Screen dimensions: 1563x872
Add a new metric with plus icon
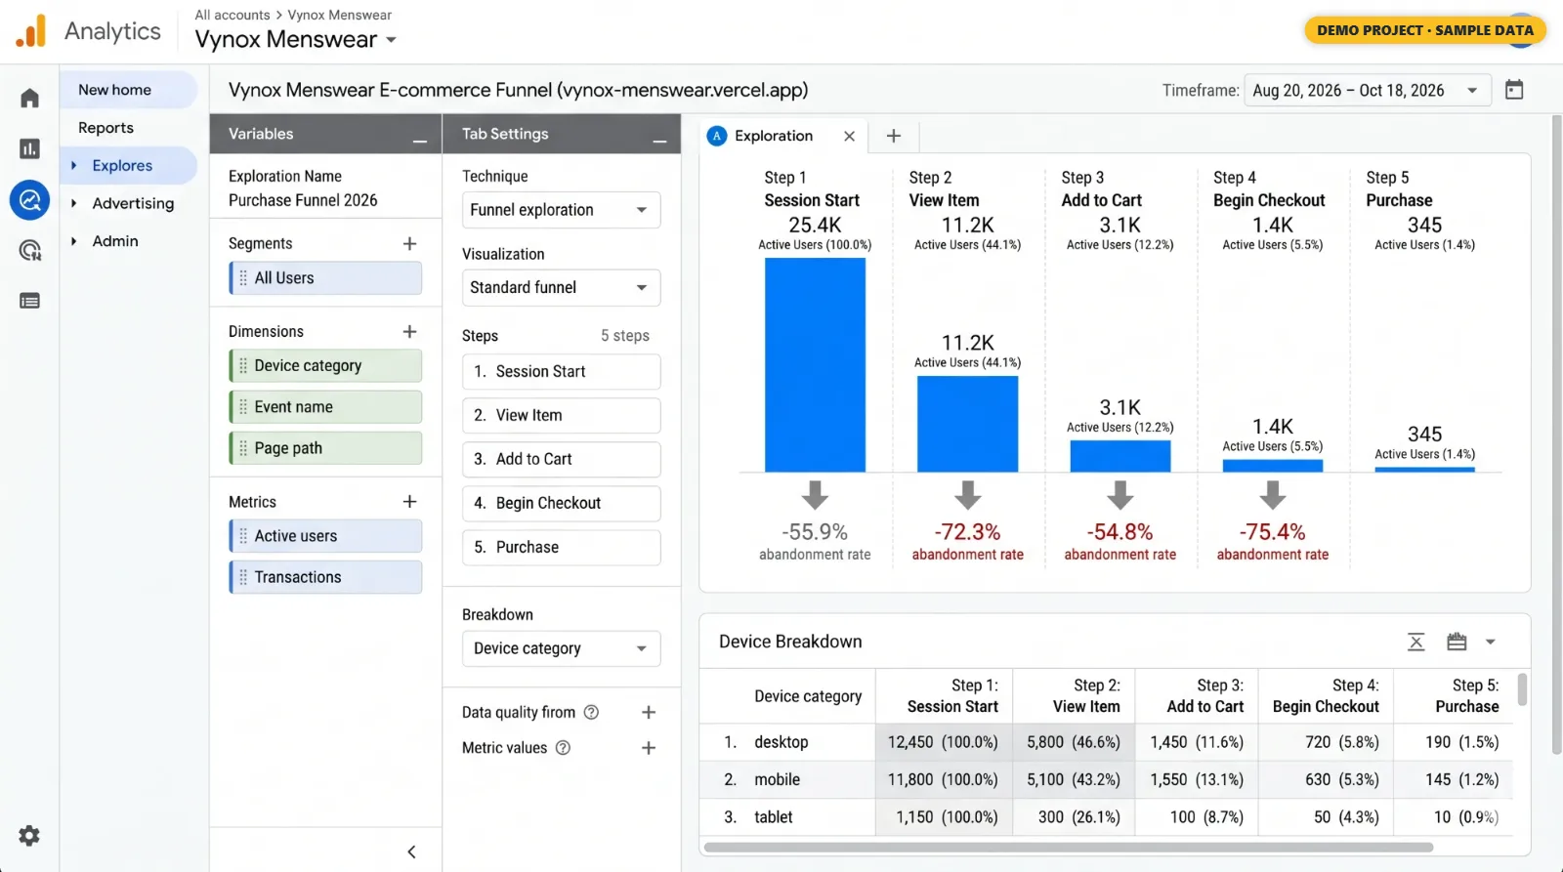point(409,501)
